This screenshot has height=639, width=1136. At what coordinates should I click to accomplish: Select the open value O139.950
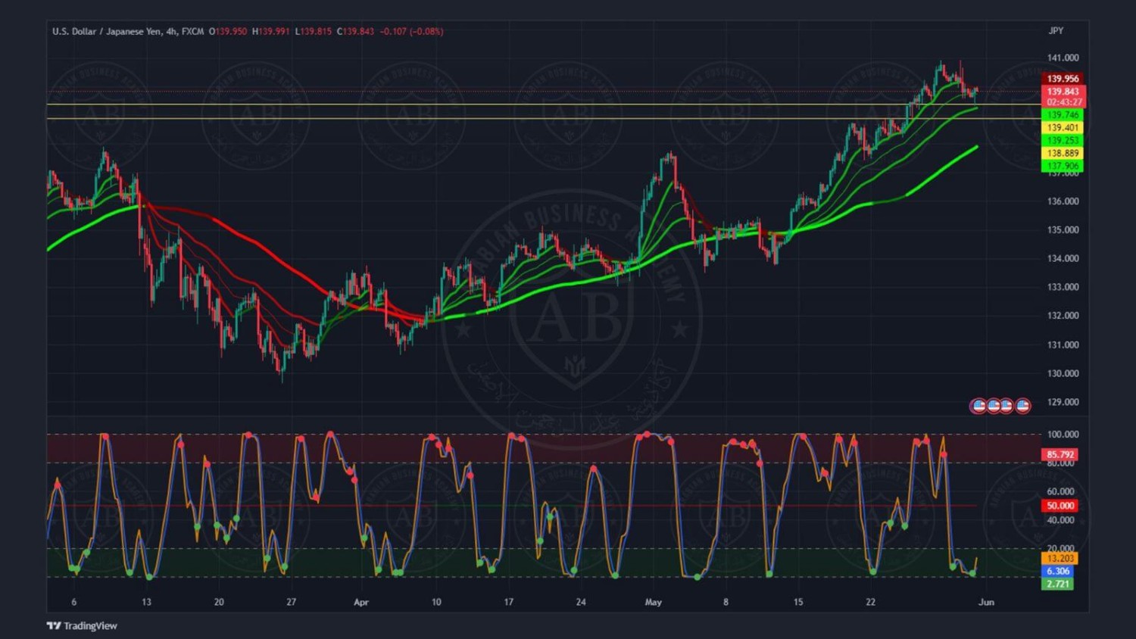tap(228, 31)
